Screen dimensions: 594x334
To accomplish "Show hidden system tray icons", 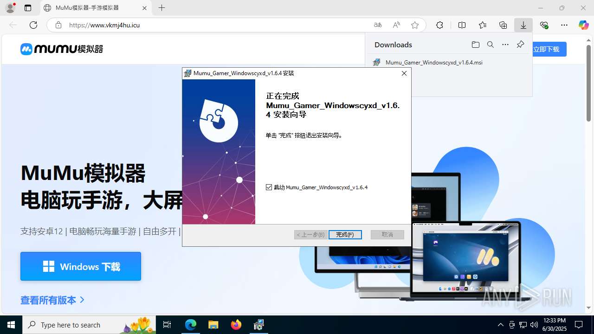I will [500, 325].
